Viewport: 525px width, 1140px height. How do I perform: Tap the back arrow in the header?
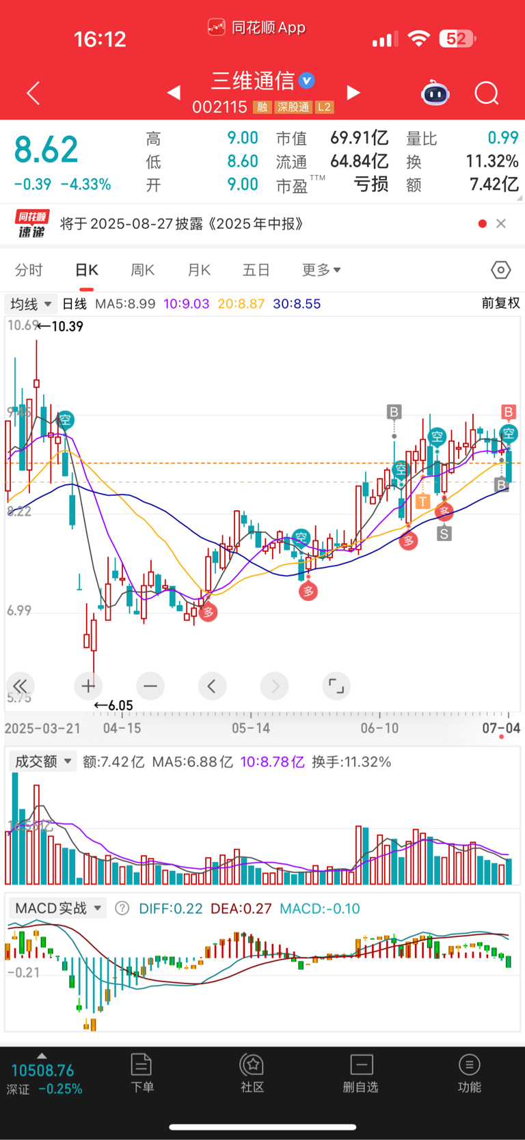coord(33,92)
